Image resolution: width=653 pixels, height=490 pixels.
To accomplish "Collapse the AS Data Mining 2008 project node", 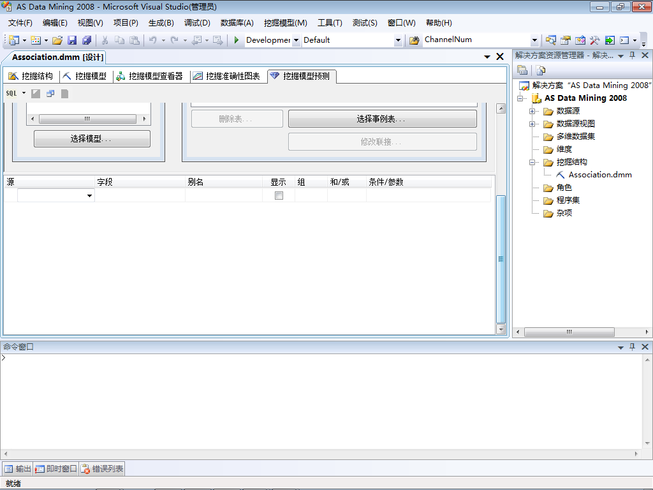I will 520,98.
